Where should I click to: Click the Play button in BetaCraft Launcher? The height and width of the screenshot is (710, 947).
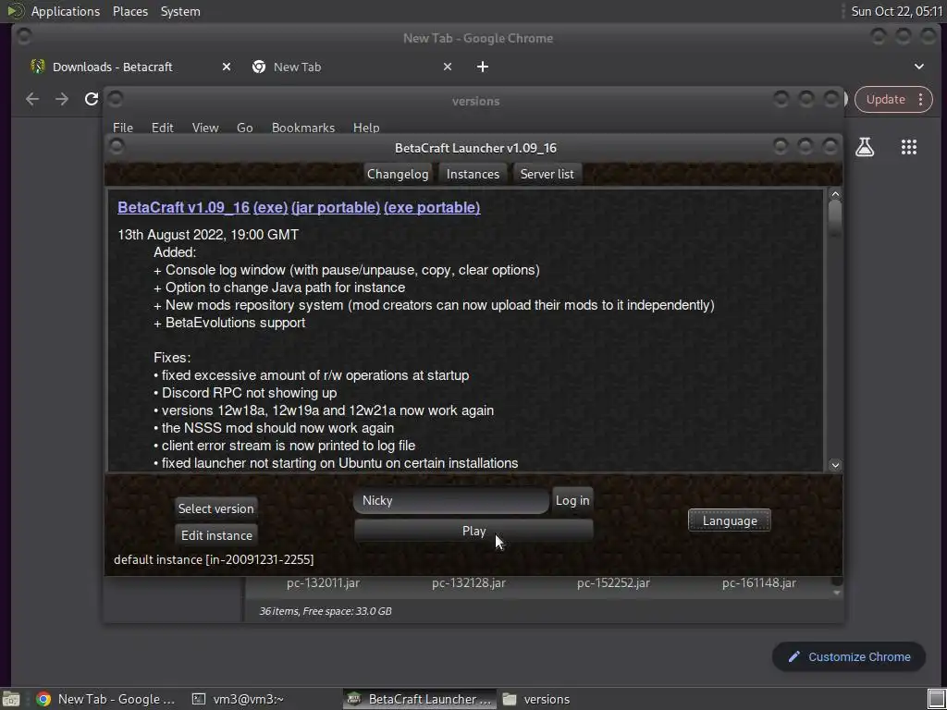(473, 531)
